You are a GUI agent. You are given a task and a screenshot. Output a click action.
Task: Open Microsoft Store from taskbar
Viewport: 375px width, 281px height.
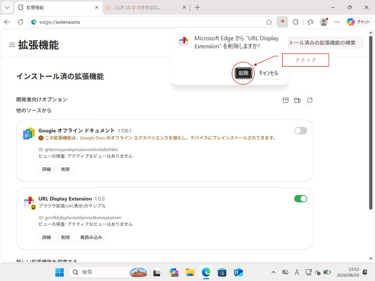point(222,272)
